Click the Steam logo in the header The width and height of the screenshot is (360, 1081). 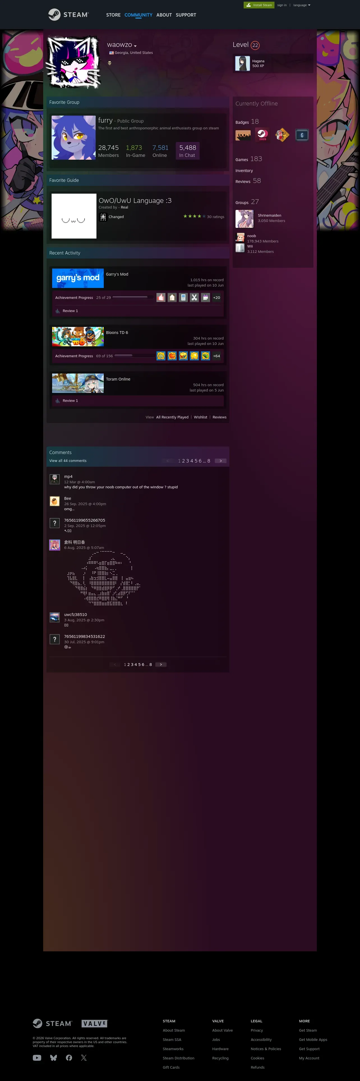68,15
